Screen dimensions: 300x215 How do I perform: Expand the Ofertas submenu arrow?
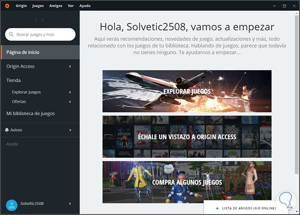pyautogui.click(x=70, y=102)
